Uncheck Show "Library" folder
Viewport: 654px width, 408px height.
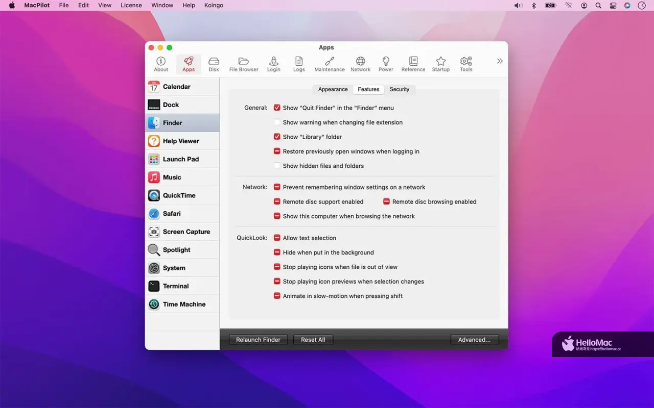(277, 137)
